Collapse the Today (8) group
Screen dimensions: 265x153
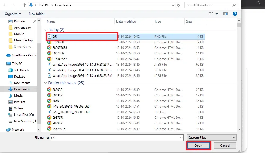(x=45, y=30)
